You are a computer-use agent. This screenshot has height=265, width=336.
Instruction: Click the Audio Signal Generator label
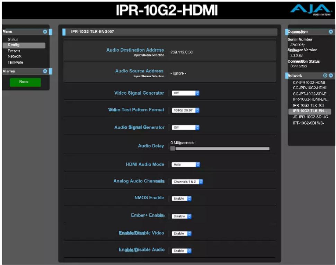pyautogui.click(x=139, y=127)
